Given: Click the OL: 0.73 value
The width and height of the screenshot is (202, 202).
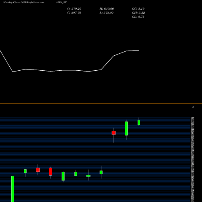Looking at the screenshot, I should coord(138,17).
